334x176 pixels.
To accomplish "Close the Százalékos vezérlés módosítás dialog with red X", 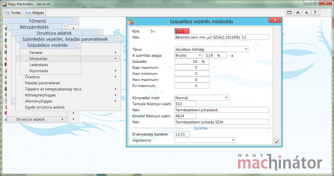I will pyautogui.click(x=275, y=21).
